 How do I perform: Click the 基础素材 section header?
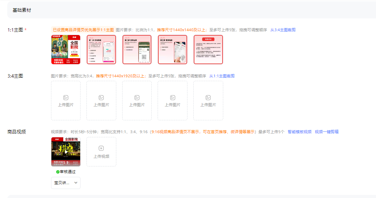tap(22, 10)
